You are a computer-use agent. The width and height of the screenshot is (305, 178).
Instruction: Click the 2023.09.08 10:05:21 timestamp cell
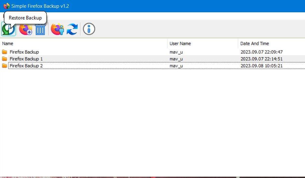click(x=261, y=66)
